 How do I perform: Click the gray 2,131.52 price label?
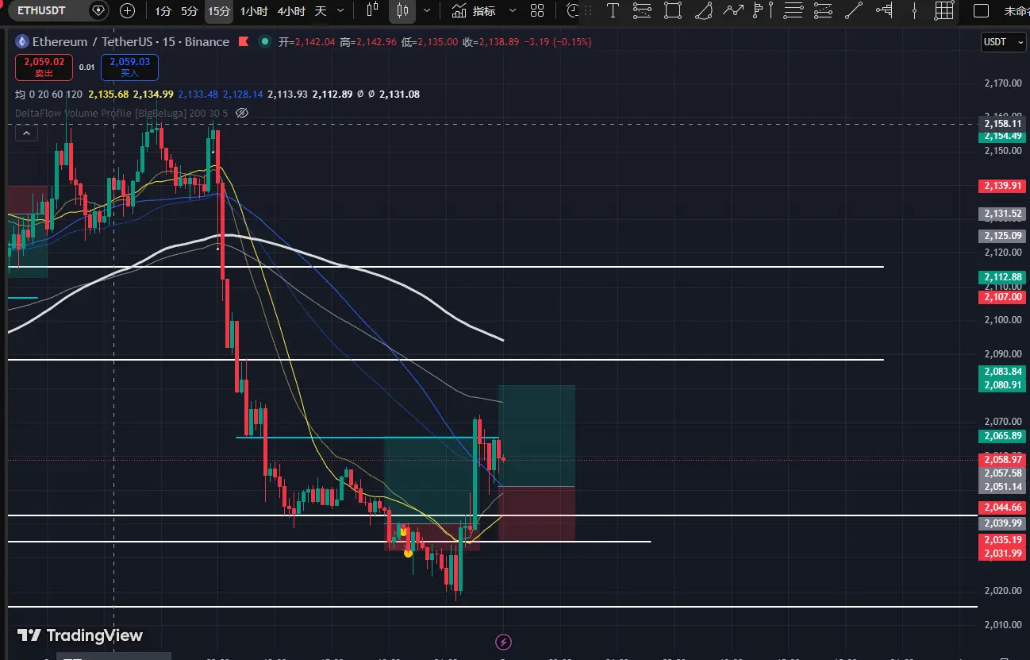[x=1001, y=214]
